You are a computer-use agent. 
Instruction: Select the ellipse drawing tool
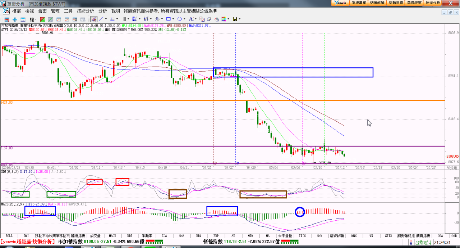[179, 19]
